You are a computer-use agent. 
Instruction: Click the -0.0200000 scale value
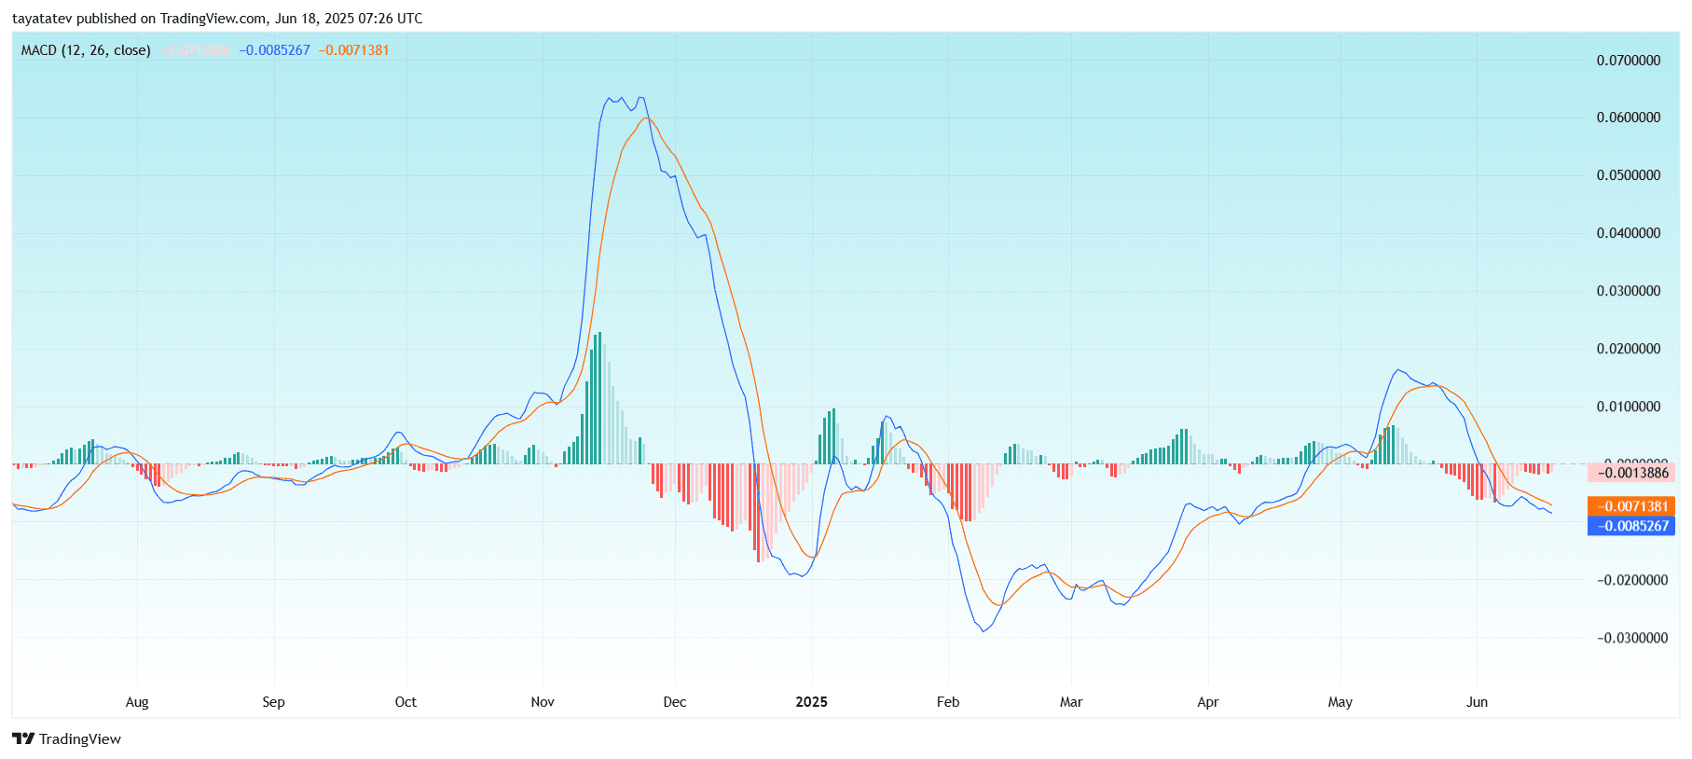coord(1631,580)
